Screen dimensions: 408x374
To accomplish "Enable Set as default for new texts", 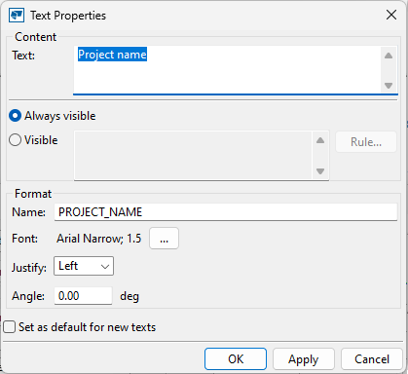I will [x=10, y=327].
